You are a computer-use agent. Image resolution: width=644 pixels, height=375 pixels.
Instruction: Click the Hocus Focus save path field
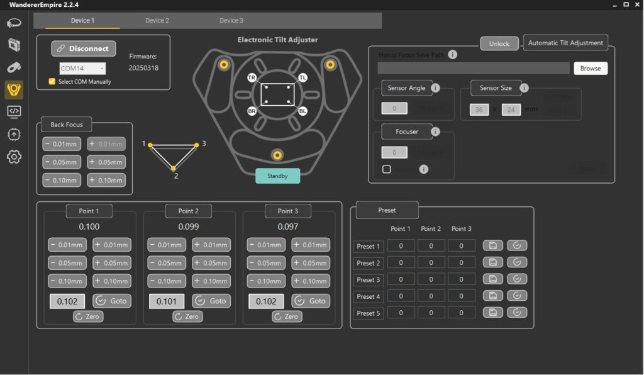click(474, 68)
